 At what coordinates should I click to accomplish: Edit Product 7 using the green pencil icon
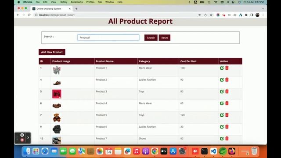pos(222,139)
